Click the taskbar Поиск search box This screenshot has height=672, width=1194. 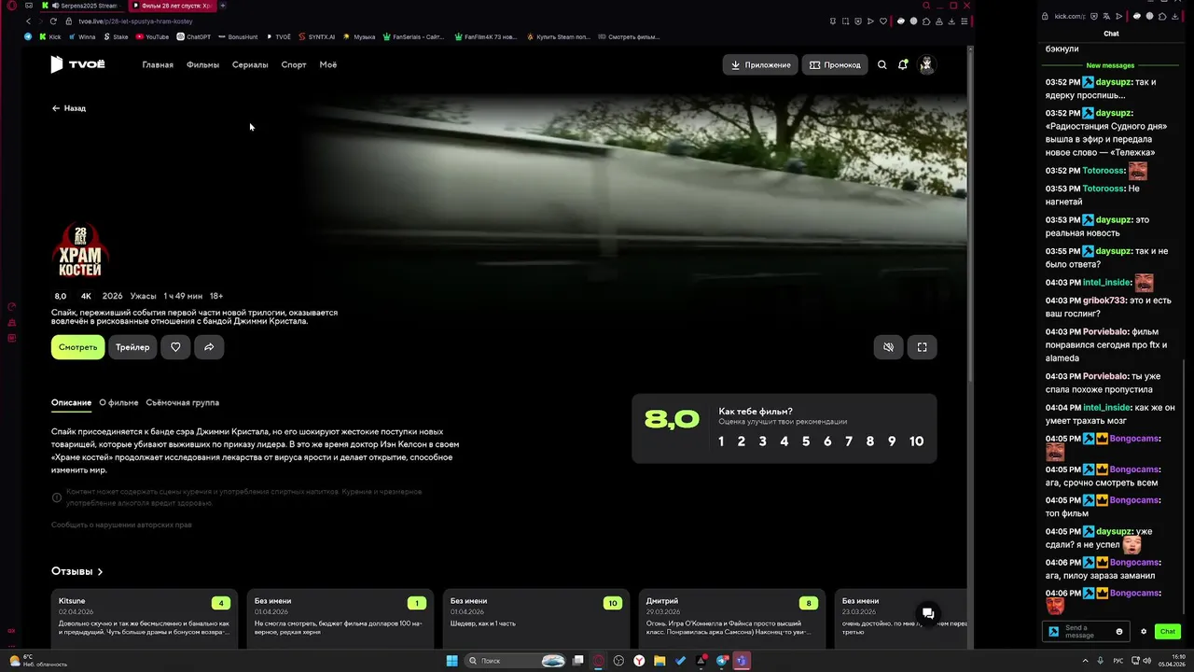(x=516, y=661)
